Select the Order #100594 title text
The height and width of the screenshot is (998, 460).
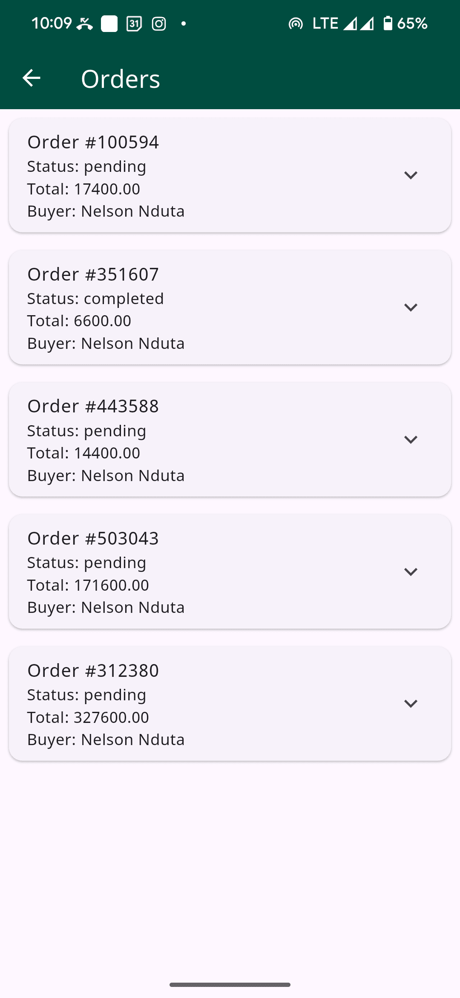93,142
